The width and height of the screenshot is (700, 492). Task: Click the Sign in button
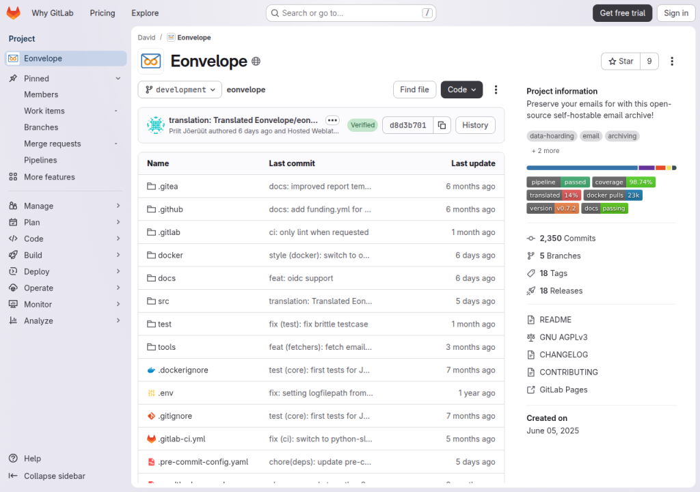tap(676, 13)
